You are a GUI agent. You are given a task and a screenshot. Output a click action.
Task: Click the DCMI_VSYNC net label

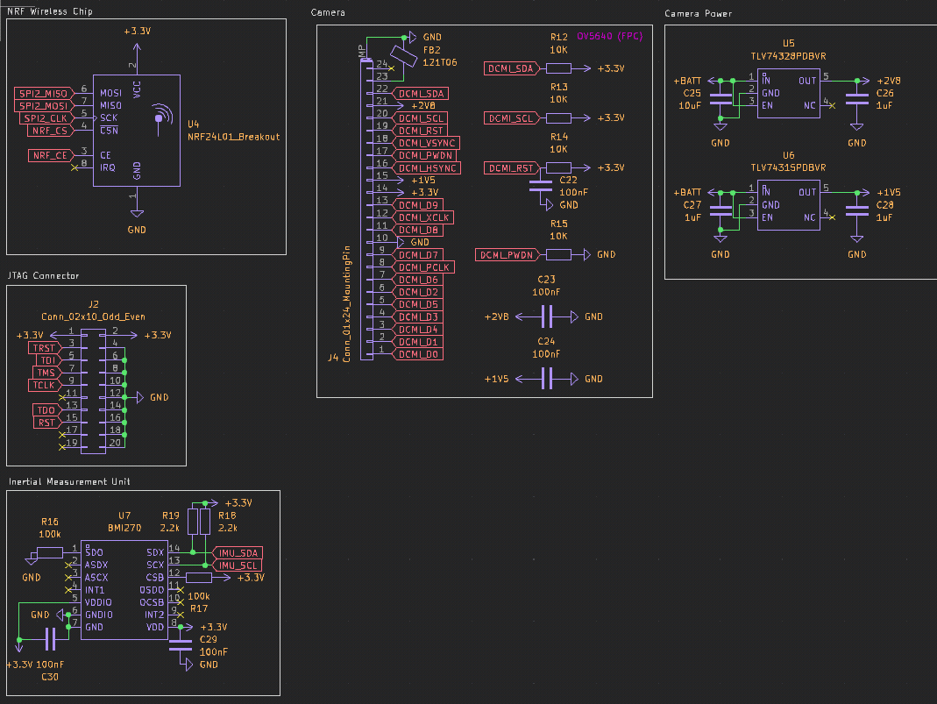click(427, 143)
